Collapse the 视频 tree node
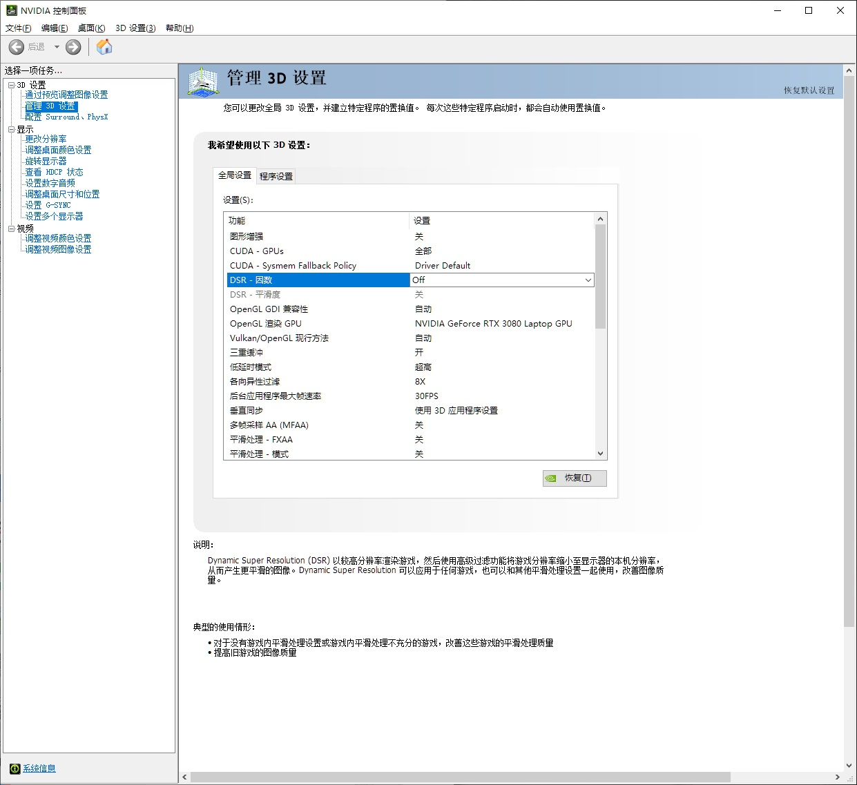The height and width of the screenshot is (785, 857). pos(11,229)
